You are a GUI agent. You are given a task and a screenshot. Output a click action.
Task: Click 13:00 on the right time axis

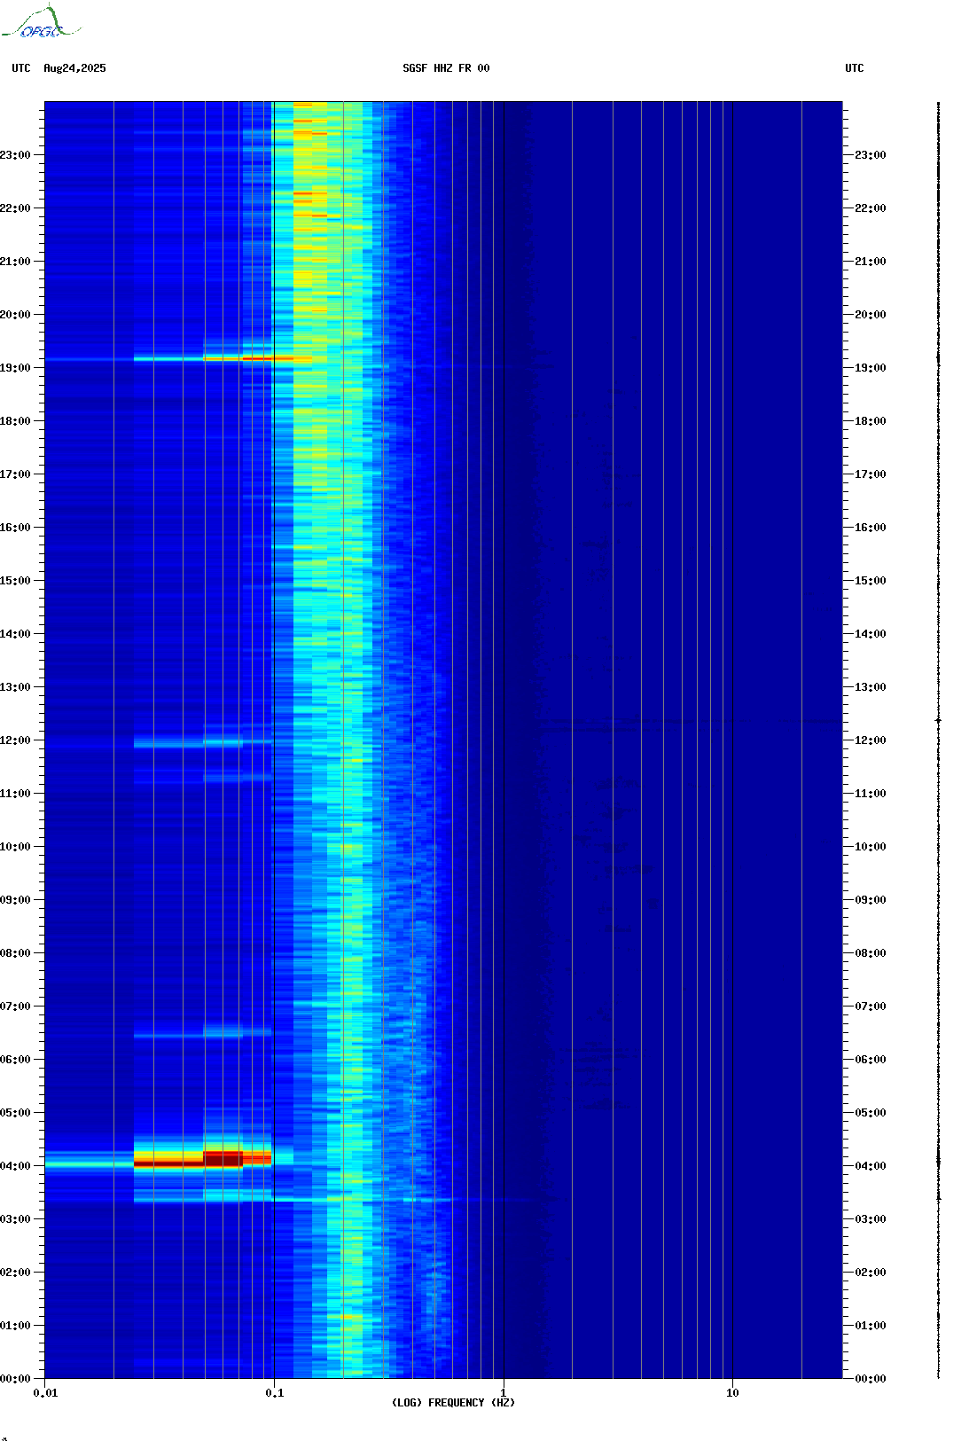pyautogui.click(x=871, y=687)
